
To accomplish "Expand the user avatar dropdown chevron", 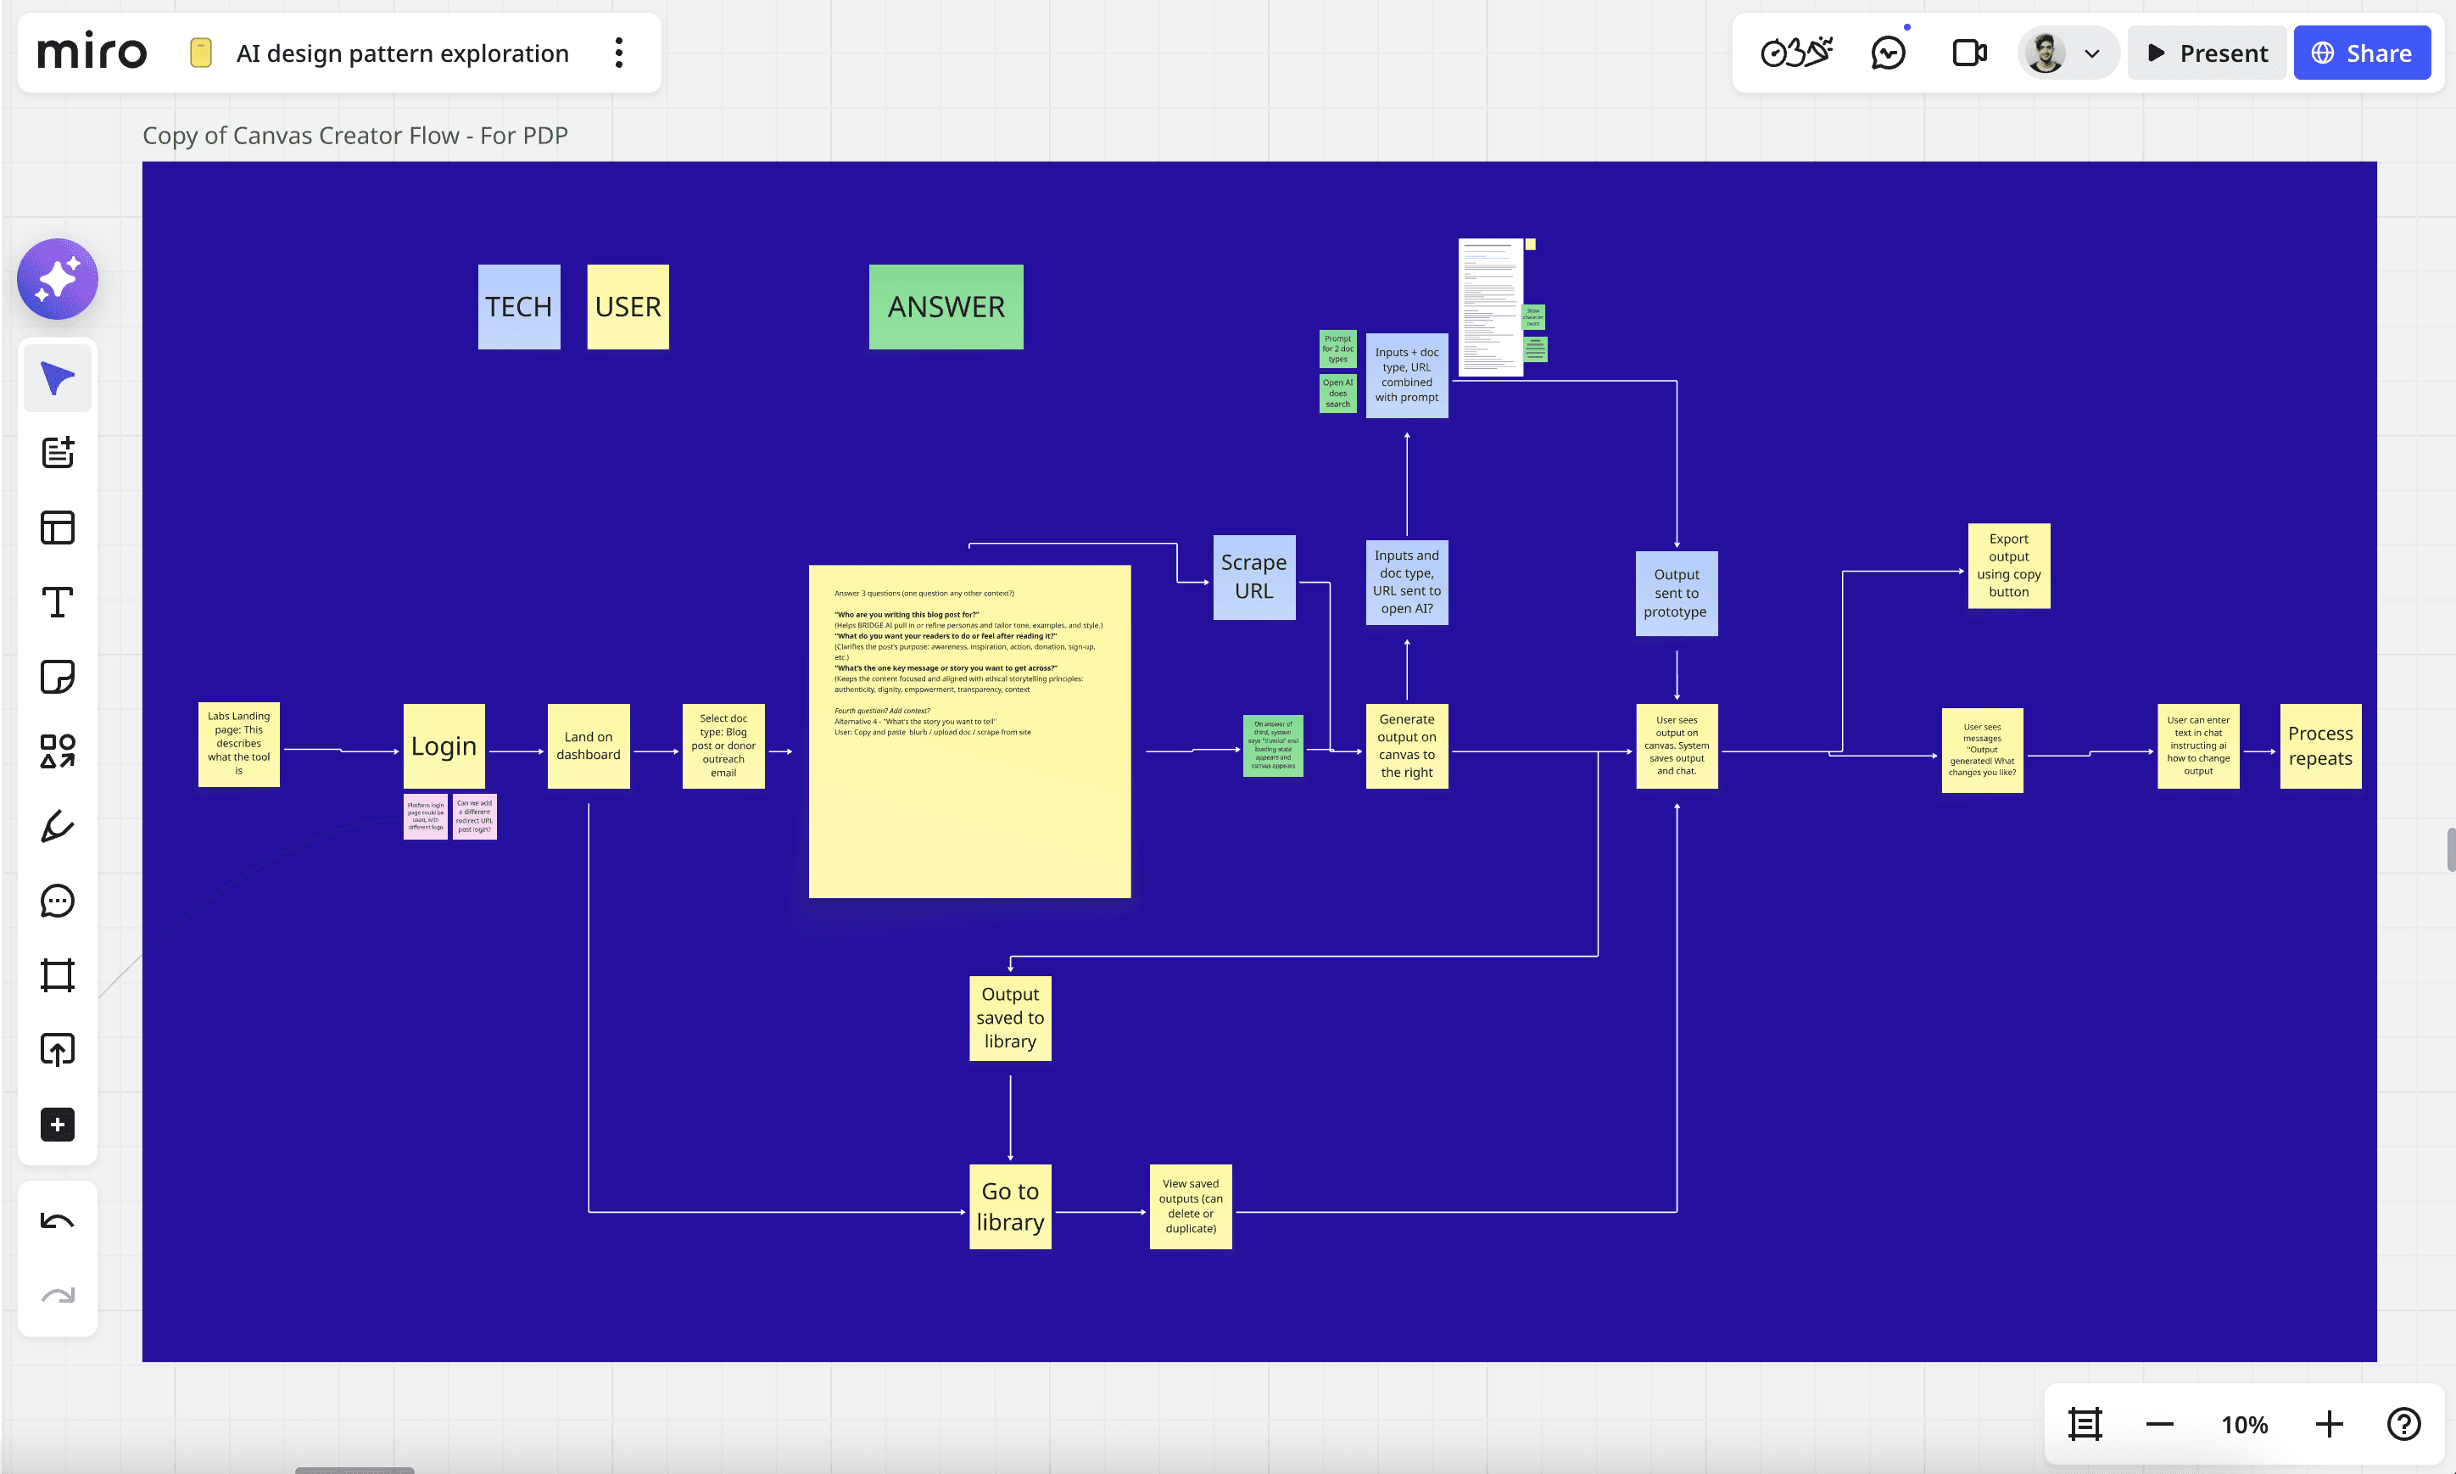I will click(2091, 53).
